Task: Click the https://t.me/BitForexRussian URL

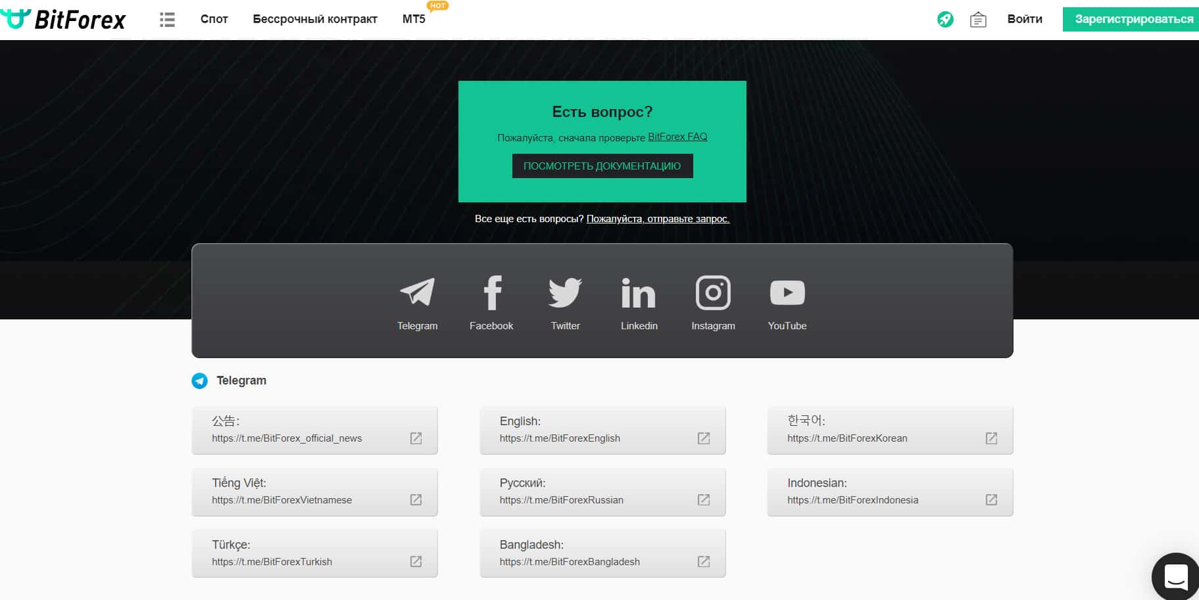Action: click(x=561, y=500)
